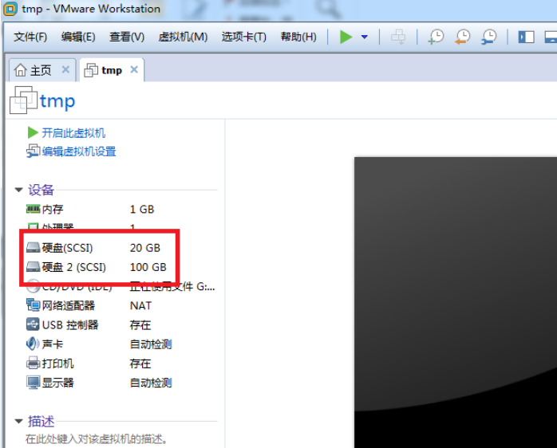Collapse the 设备 section
This screenshot has height=448, width=557.
coord(18,190)
